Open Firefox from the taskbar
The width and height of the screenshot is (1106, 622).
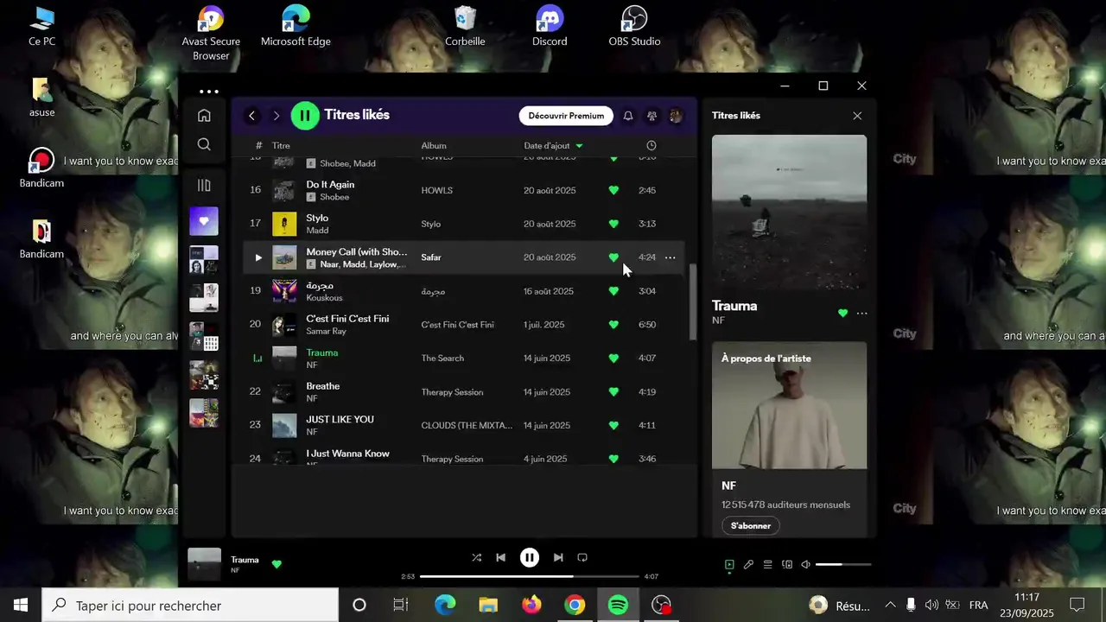[x=531, y=606]
